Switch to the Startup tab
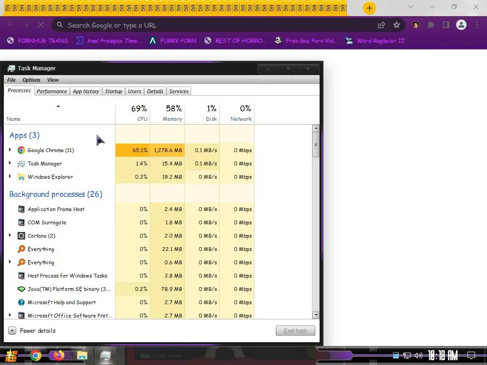487x365 pixels. pos(113,91)
